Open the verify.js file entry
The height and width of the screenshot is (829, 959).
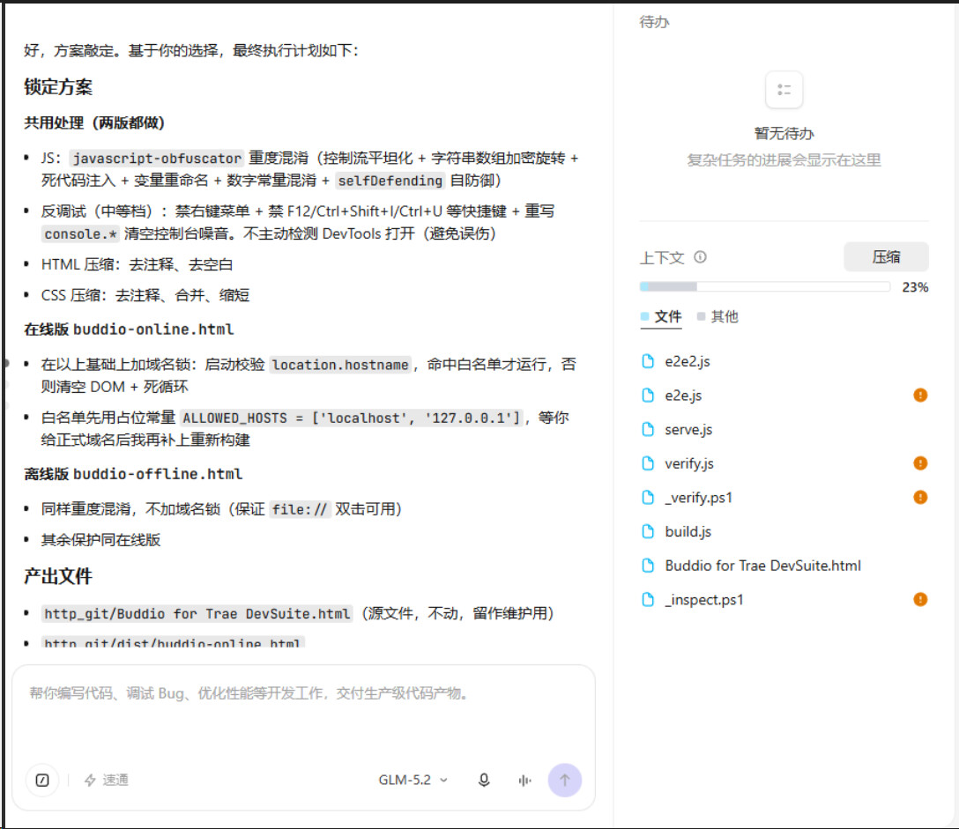tap(784, 463)
